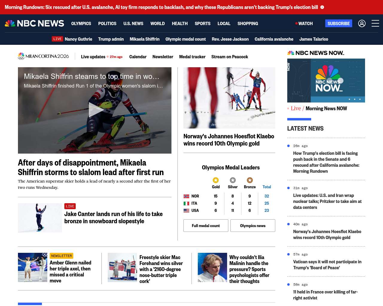Open Trump's election bill Morning Rundown latest story
This screenshot has width=383, height=306.
point(326,162)
